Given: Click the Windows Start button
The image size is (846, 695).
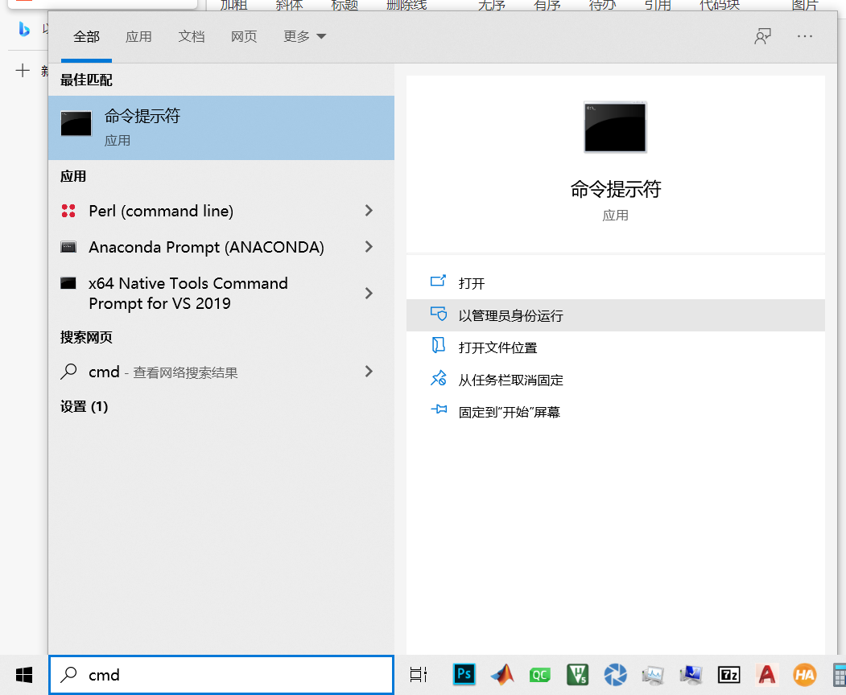Looking at the screenshot, I should point(23,674).
